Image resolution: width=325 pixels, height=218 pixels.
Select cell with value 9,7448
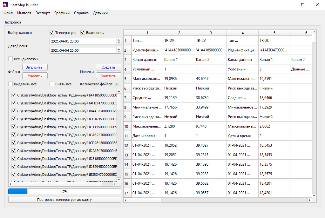[x=211, y=126]
